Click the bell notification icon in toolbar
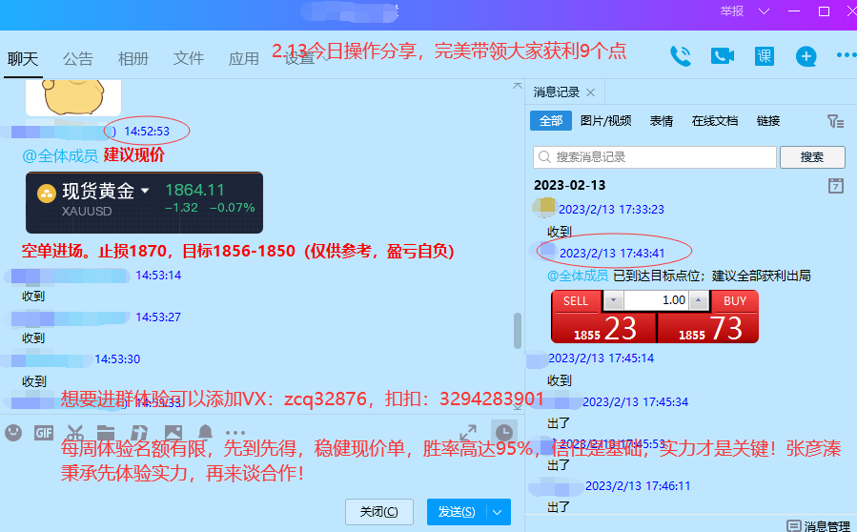This screenshot has height=532, width=857. pyautogui.click(x=206, y=433)
